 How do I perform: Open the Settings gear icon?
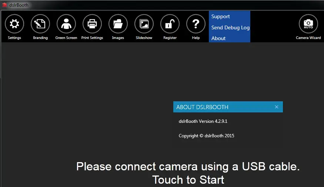pyautogui.click(x=14, y=24)
